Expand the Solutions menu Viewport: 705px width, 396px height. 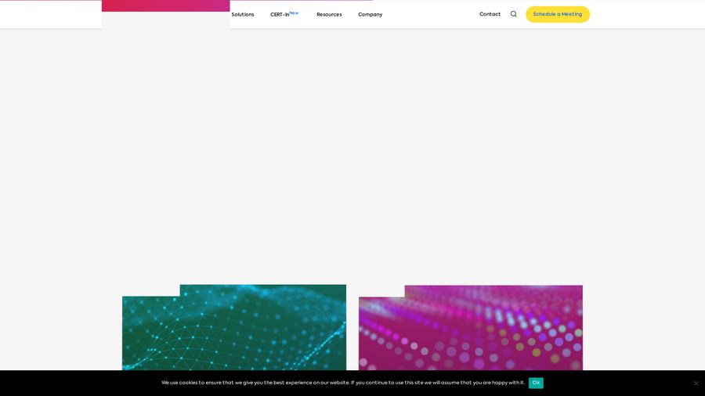pos(243,14)
